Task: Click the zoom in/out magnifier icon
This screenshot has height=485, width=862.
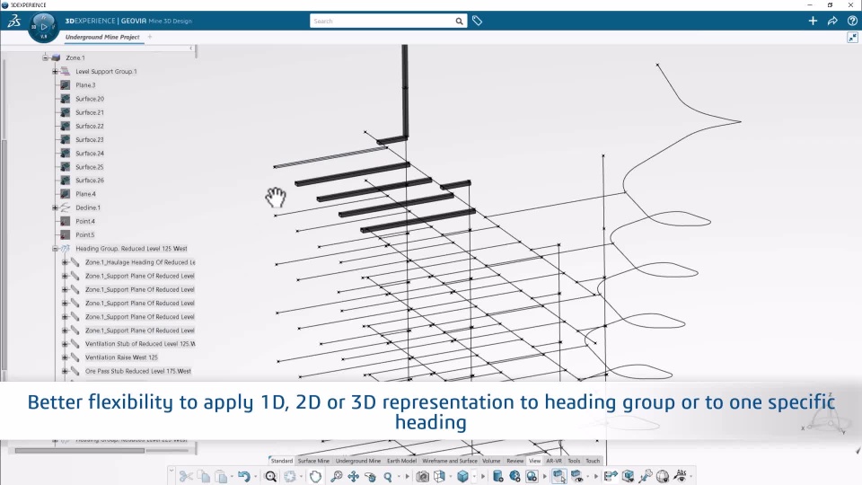Action: 388,476
